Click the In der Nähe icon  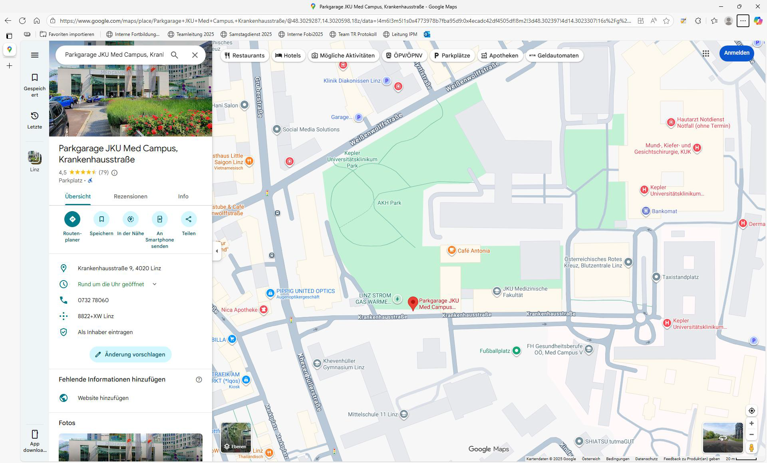coord(131,219)
